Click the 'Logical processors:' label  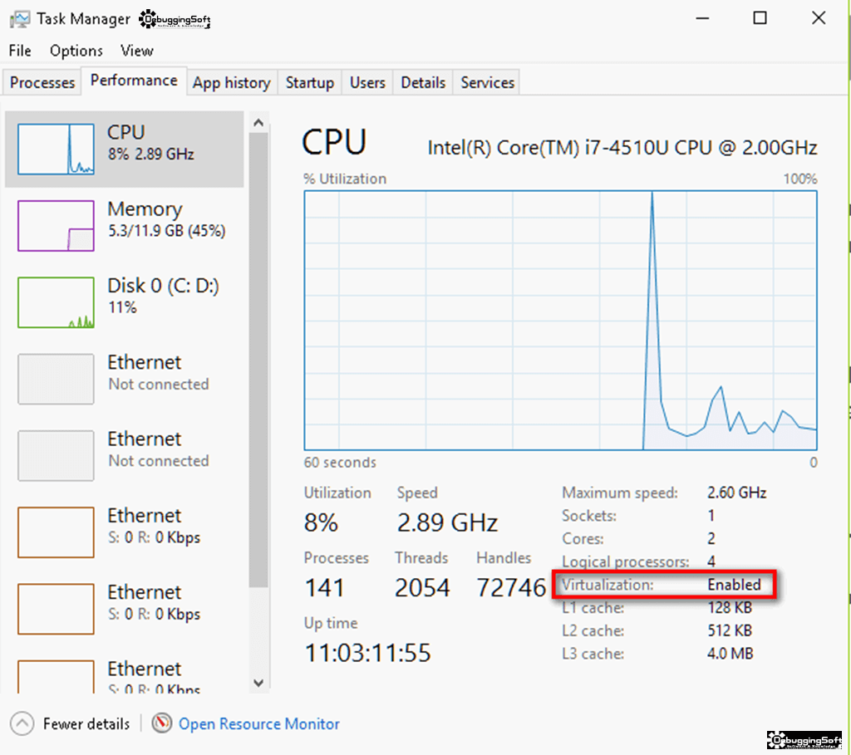[625, 561]
